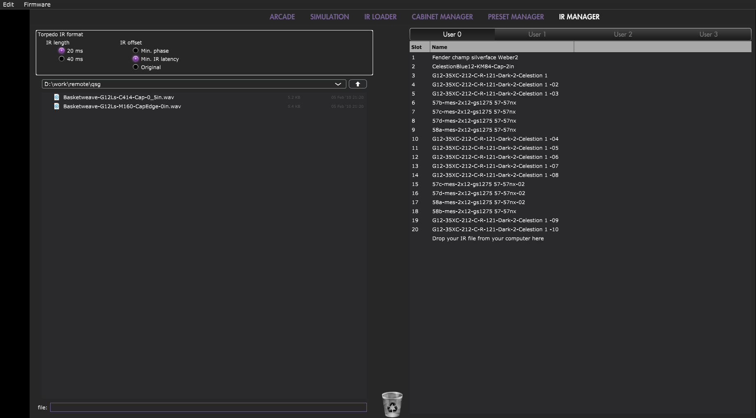Click the Basketweave-G12Ls-M160 wav file icon
The height and width of the screenshot is (418, 756).
(57, 106)
